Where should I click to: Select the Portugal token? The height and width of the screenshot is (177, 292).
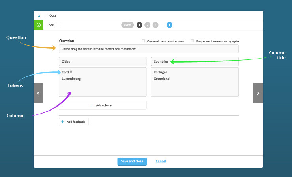coord(160,72)
